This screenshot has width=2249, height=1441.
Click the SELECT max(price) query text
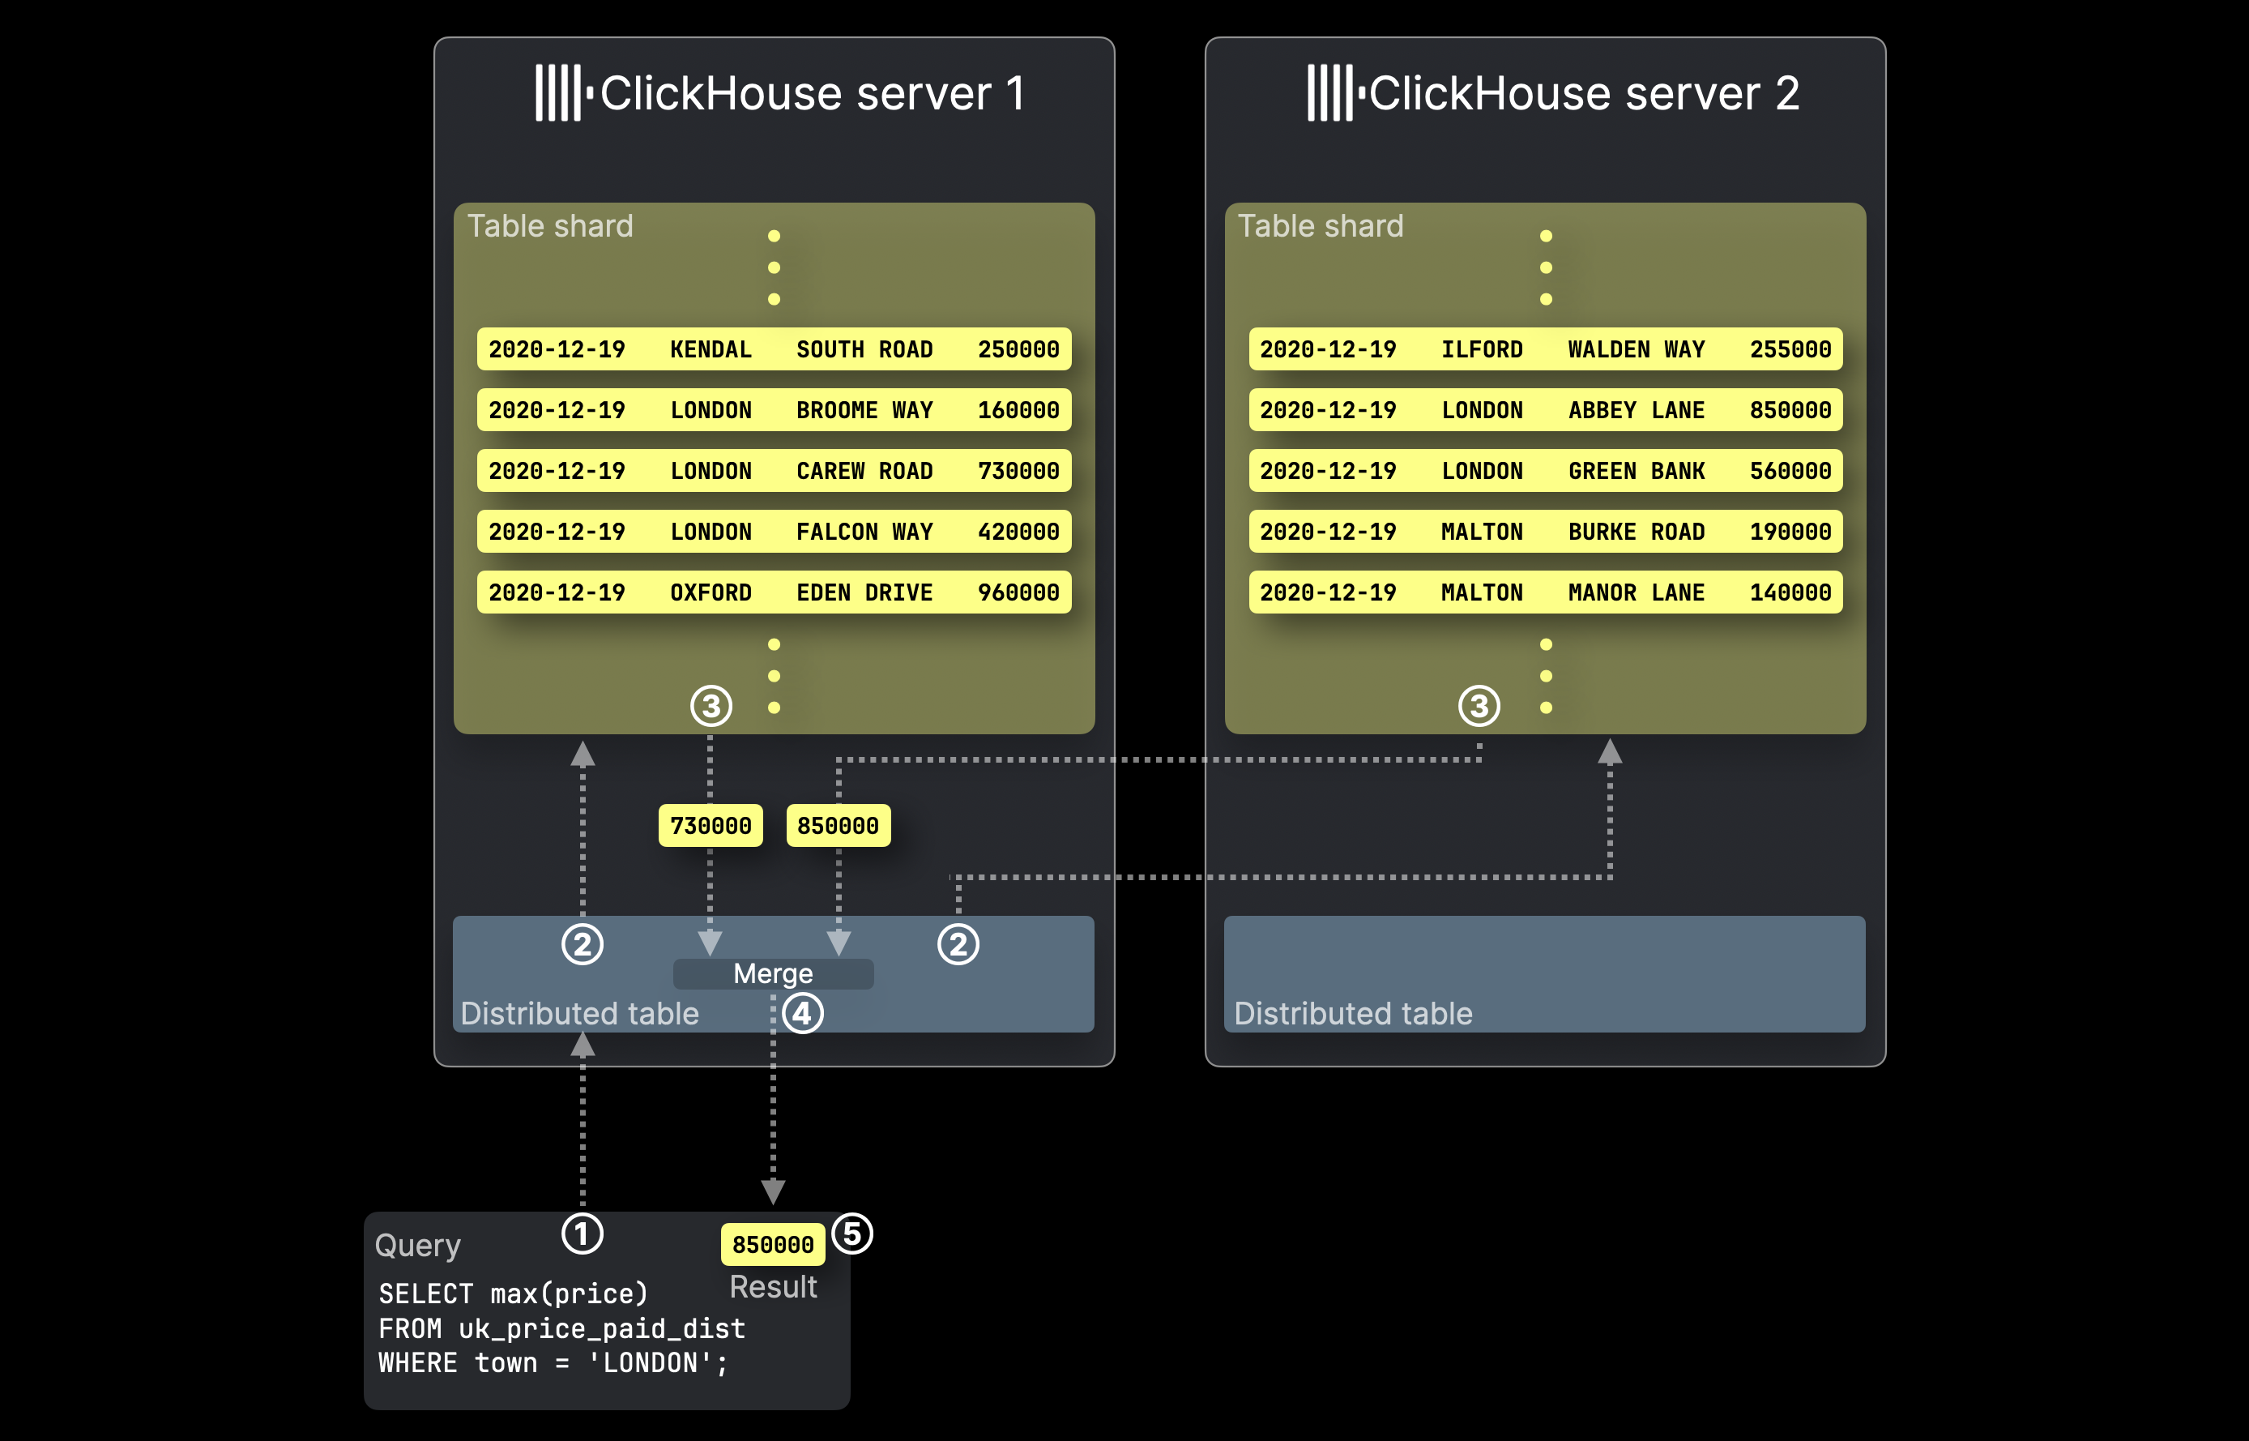[513, 1293]
